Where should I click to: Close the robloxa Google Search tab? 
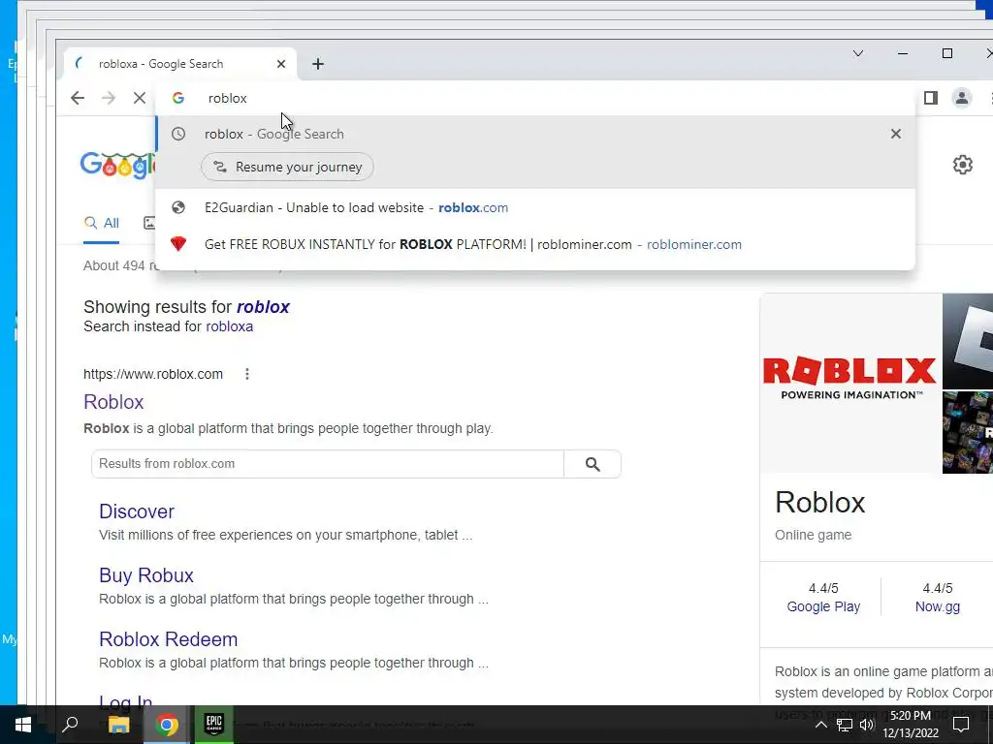click(x=281, y=64)
